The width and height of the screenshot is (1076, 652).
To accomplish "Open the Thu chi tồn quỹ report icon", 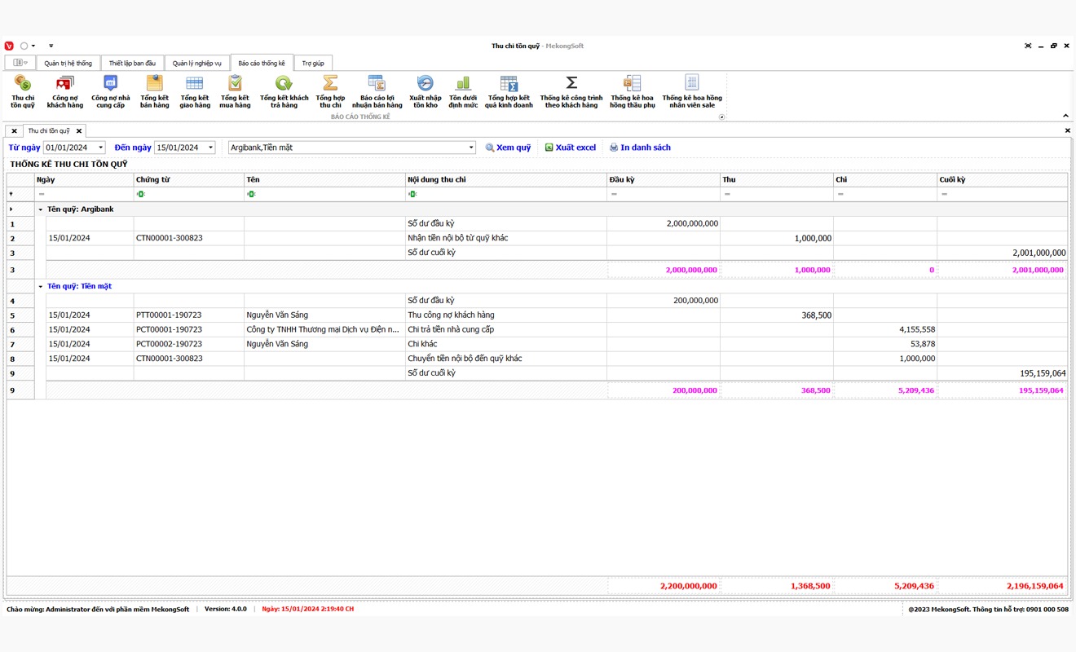I will tap(23, 90).
